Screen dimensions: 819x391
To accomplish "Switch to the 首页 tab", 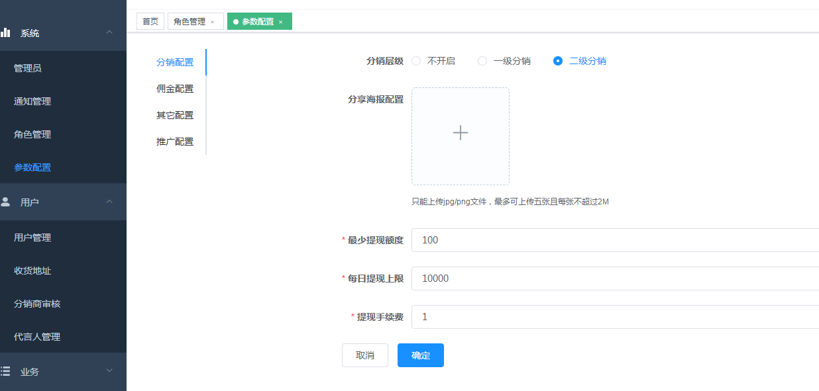I will click(150, 22).
